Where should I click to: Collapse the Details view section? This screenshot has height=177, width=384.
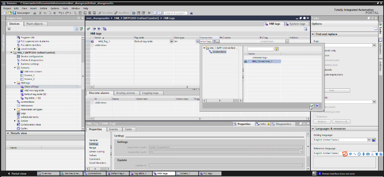pos(8,133)
